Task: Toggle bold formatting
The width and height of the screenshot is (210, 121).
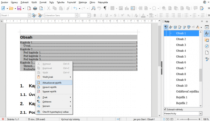Action: tap(95, 15)
